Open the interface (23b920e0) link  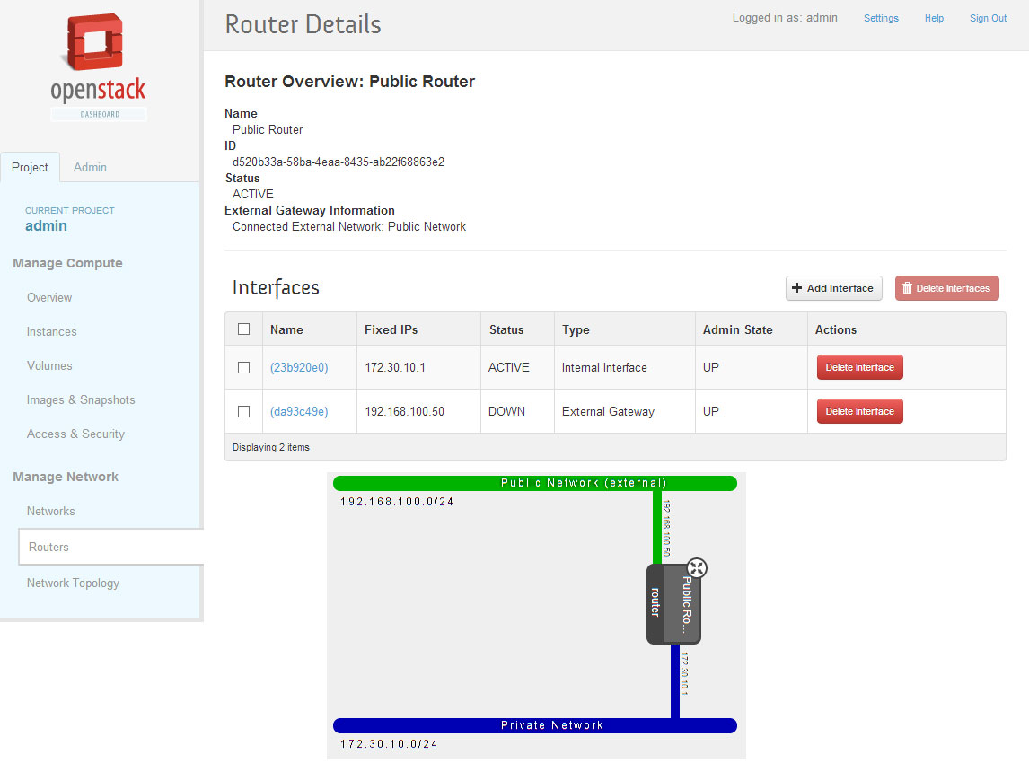[299, 367]
